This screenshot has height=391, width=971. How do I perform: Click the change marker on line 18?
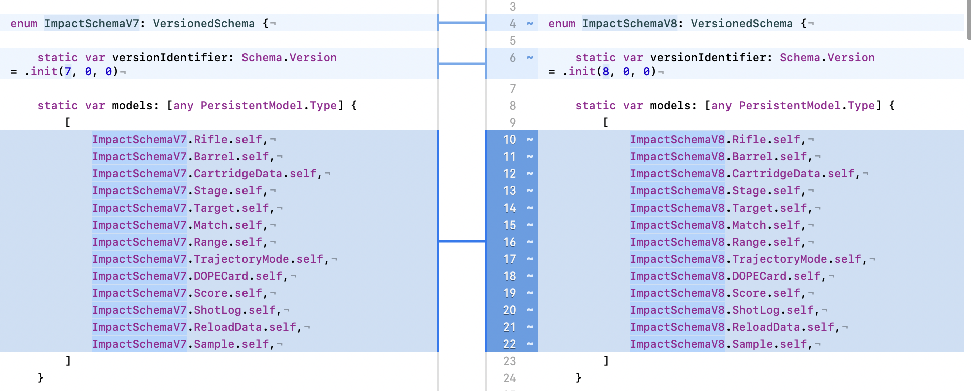[530, 276]
